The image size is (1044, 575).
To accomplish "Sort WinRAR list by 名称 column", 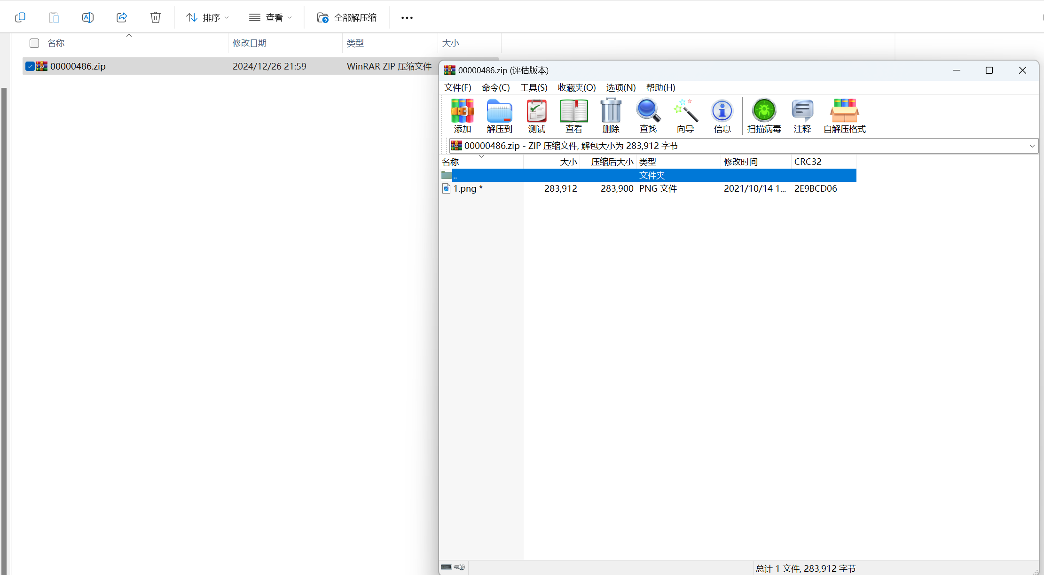I will (x=481, y=162).
